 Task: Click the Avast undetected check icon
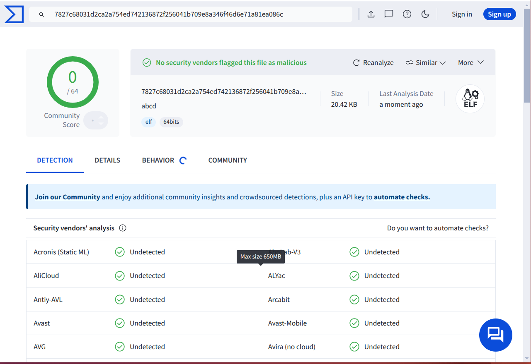point(120,323)
